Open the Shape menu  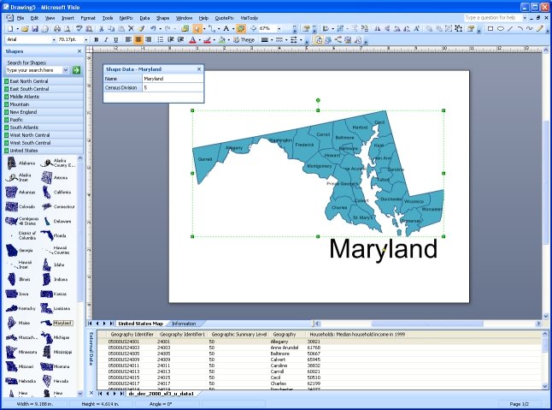coord(162,18)
